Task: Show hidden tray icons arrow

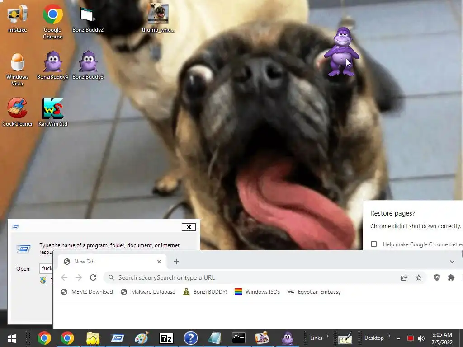Action: point(399,338)
